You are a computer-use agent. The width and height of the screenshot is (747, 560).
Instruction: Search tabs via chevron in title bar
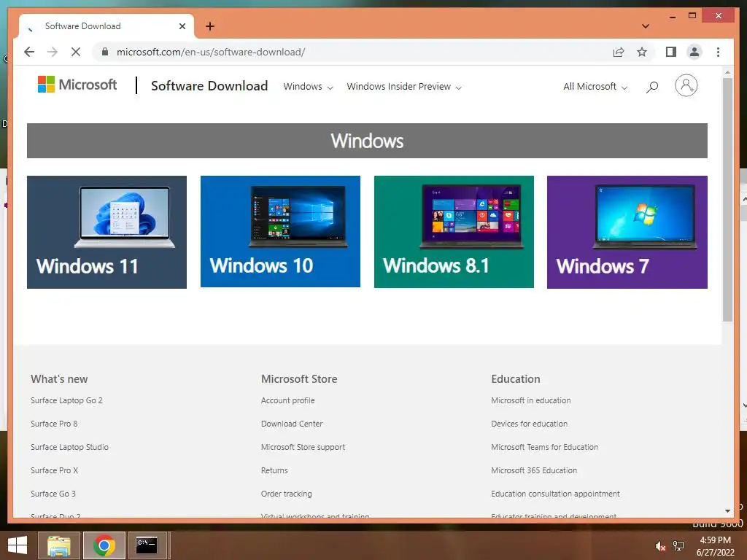click(646, 26)
